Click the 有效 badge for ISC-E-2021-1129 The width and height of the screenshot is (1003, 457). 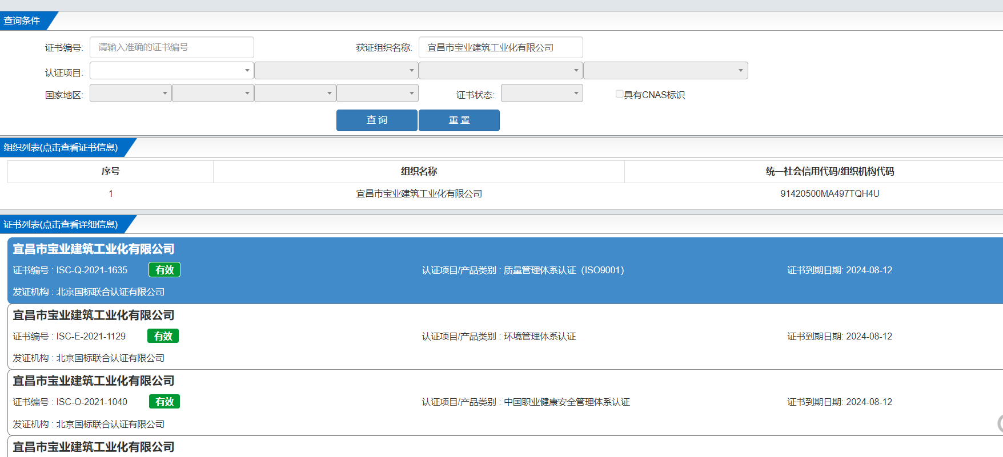coord(163,336)
